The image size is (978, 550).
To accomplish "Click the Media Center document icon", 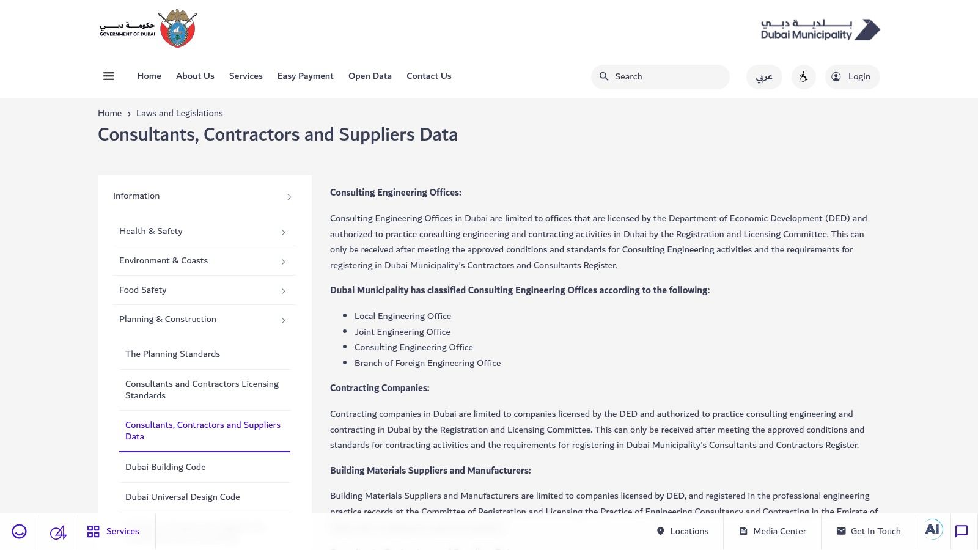I will pyautogui.click(x=744, y=531).
